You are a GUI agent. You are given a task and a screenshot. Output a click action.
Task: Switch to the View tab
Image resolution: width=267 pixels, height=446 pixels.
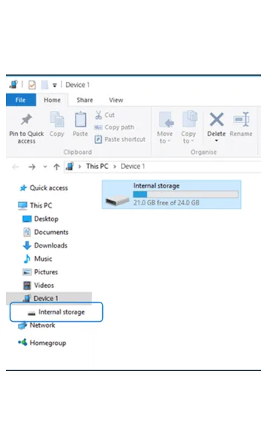coord(116,100)
